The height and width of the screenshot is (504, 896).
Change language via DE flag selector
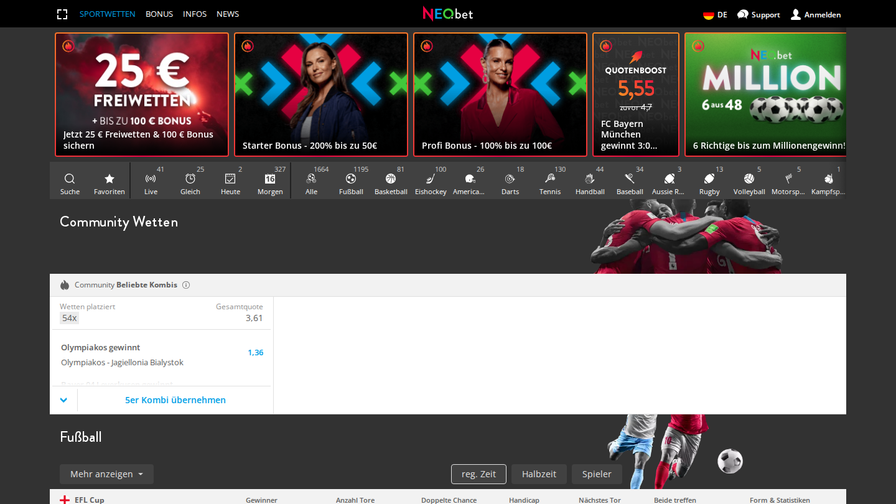pyautogui.click(x=715, y=14)
